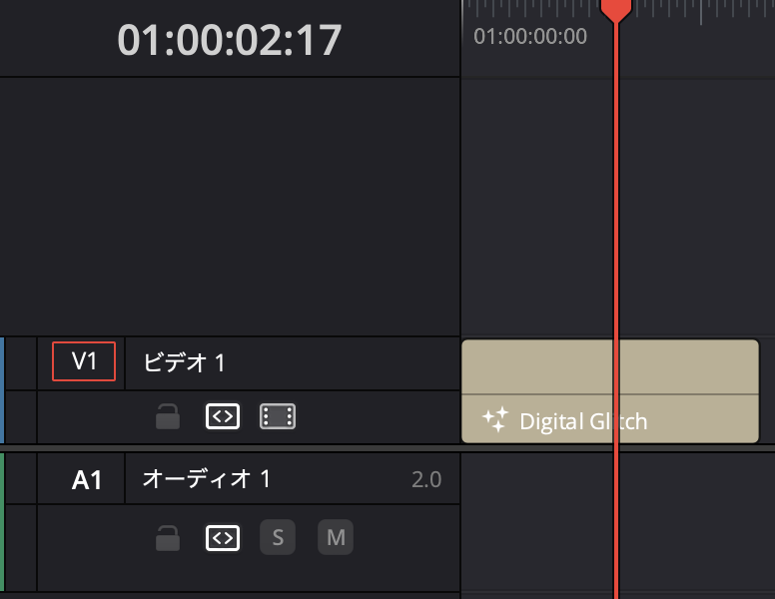Click the A1 destination control
This screenshot has height=599, width=775.
point(87,480)
